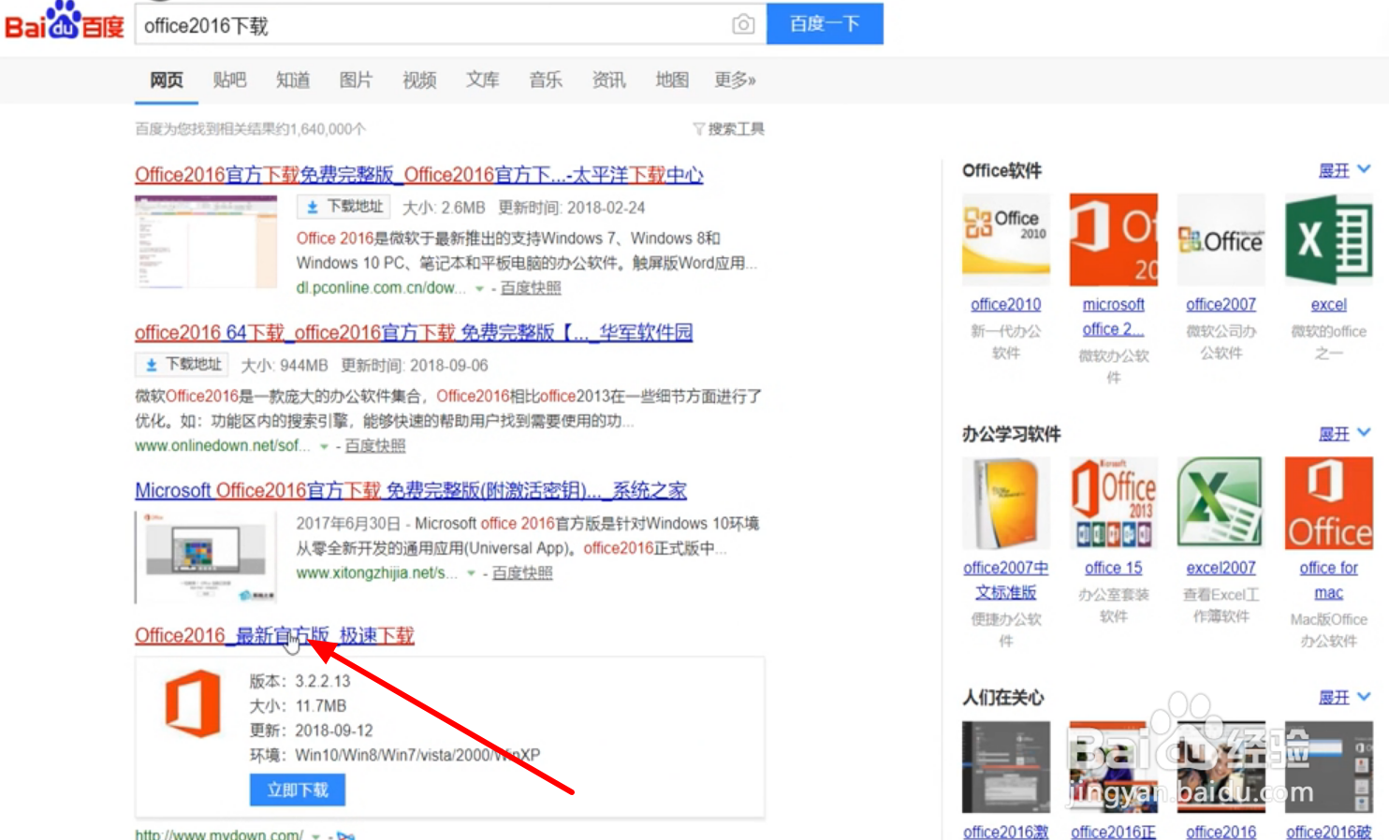Go to the 文库 tab
Viewport: 1389px width, 840px height.
point(482,80)
